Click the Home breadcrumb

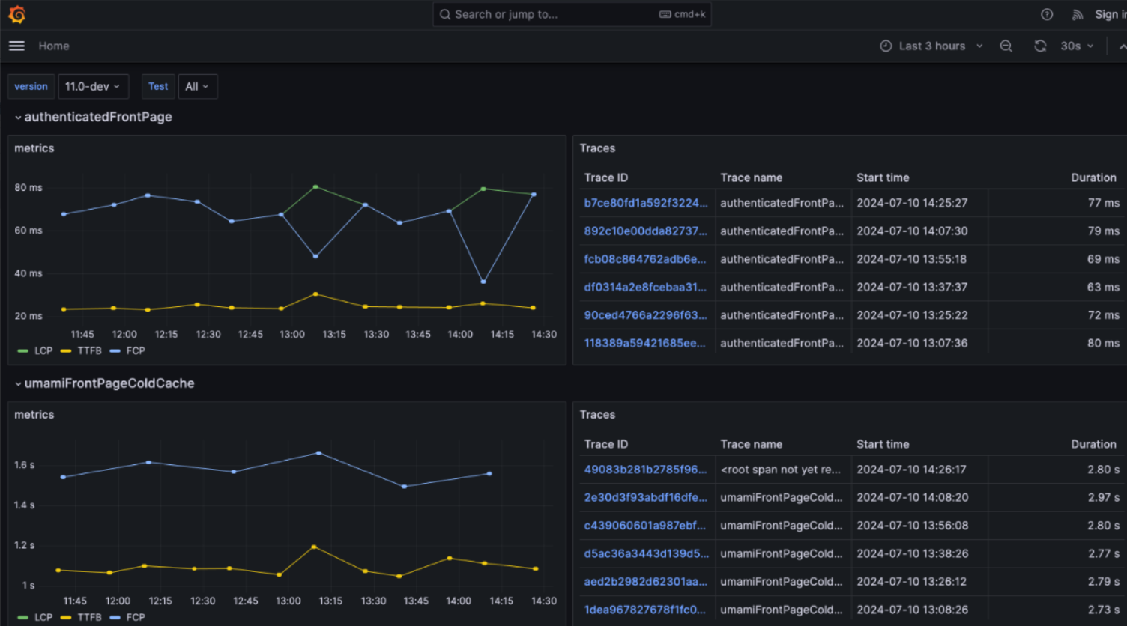[x=54, y=46]
